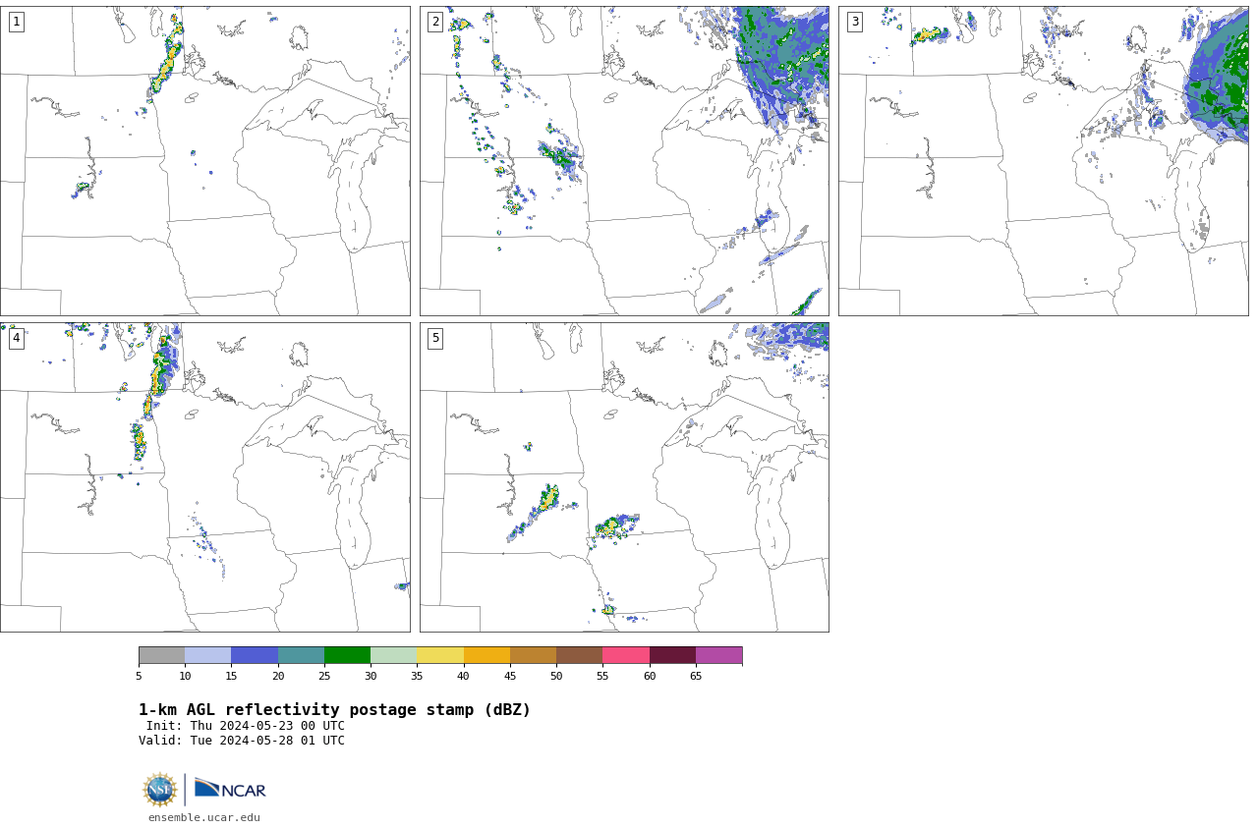Click the tan-brown 45-50 dBZ swatch
The width and height of the screenshot is (1258, 829).
[x=533, y=655]
